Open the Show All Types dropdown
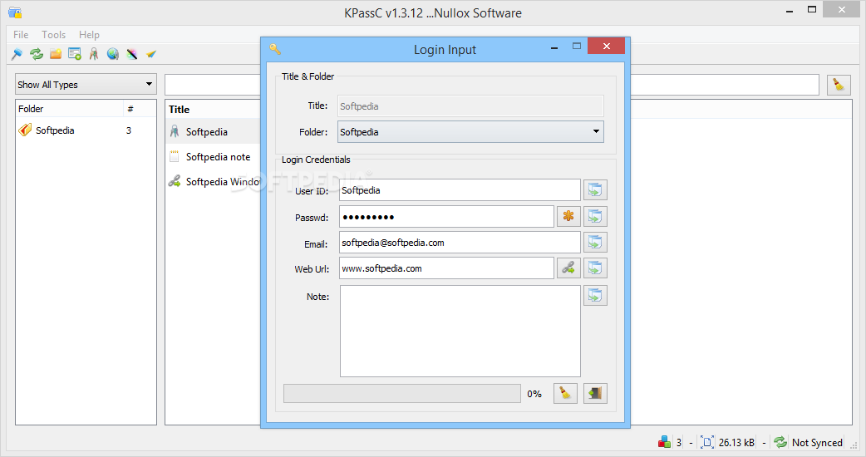 pyautogui.click(x=86, y=85)
